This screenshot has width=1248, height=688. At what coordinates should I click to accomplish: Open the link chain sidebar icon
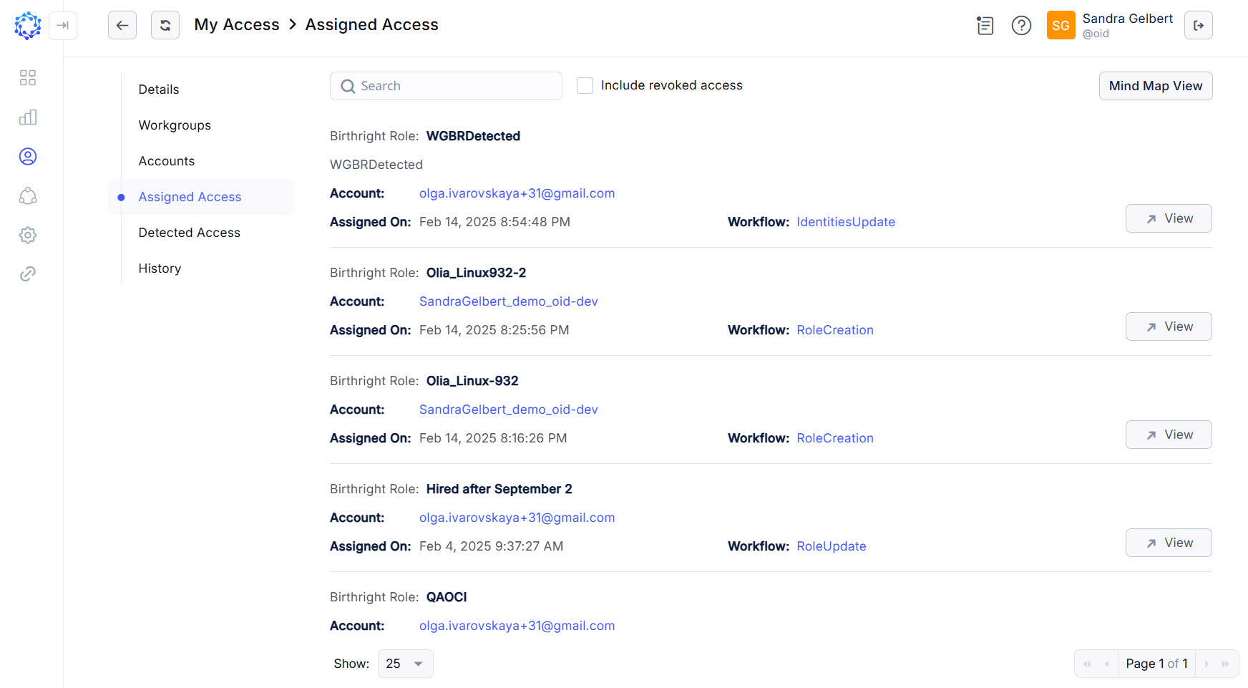tap(28, 273)
